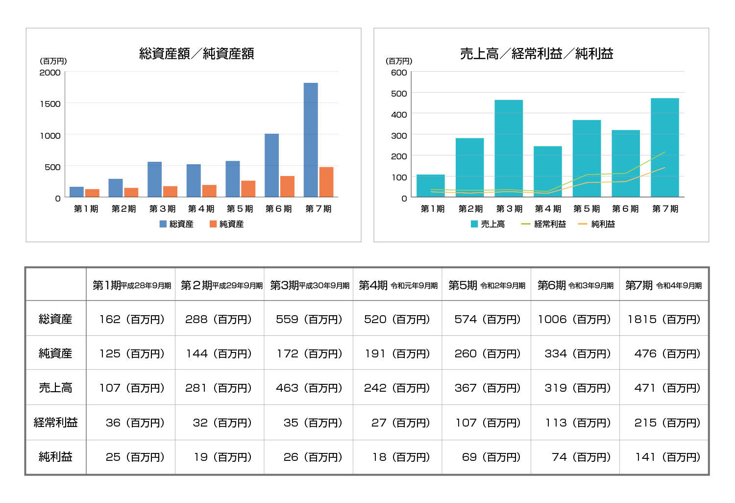Screen dimensions: 735x503
Task: Click the 第3期 平成30年9月期 column header
Action: click(310, 285)
